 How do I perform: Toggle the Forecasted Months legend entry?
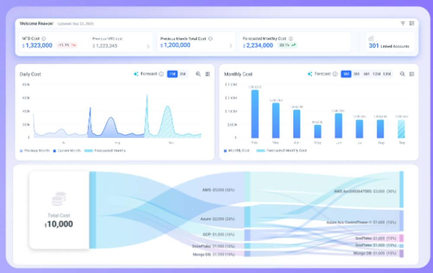(x=105, y=151)
